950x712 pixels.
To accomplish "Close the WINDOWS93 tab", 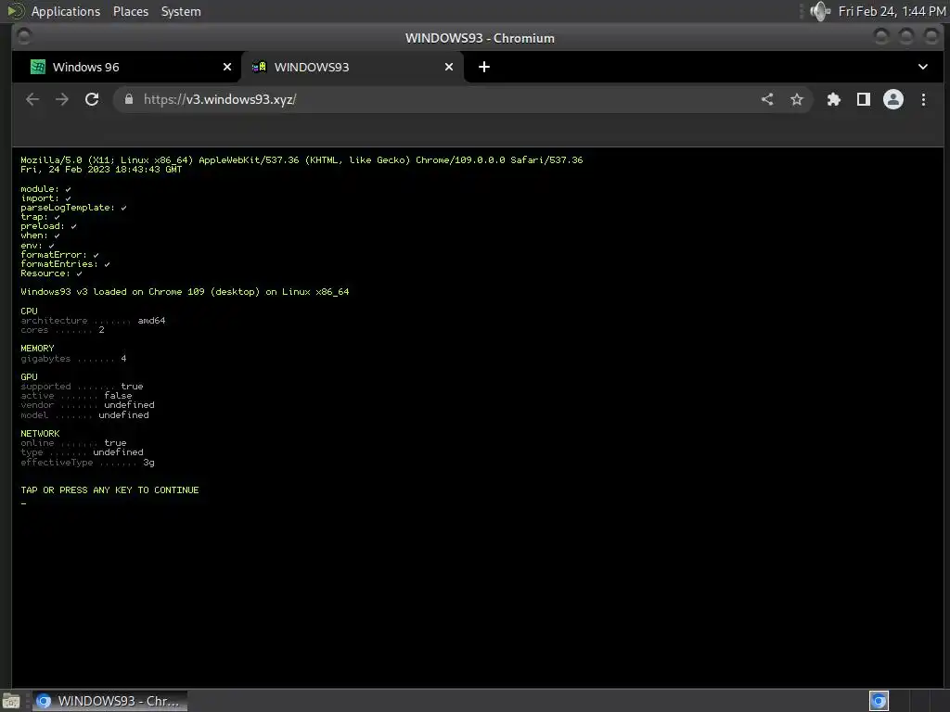I will click(449, 67).
